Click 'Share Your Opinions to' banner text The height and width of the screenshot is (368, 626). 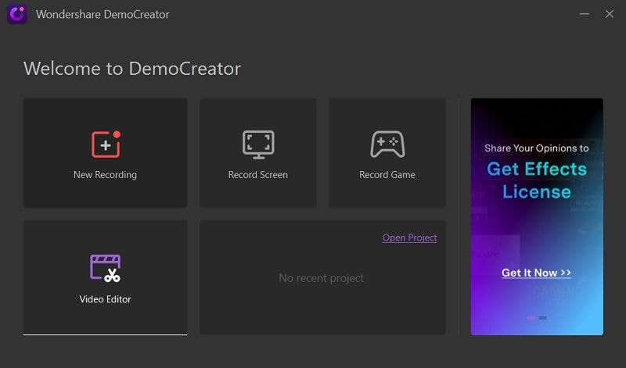coord(537,148)
